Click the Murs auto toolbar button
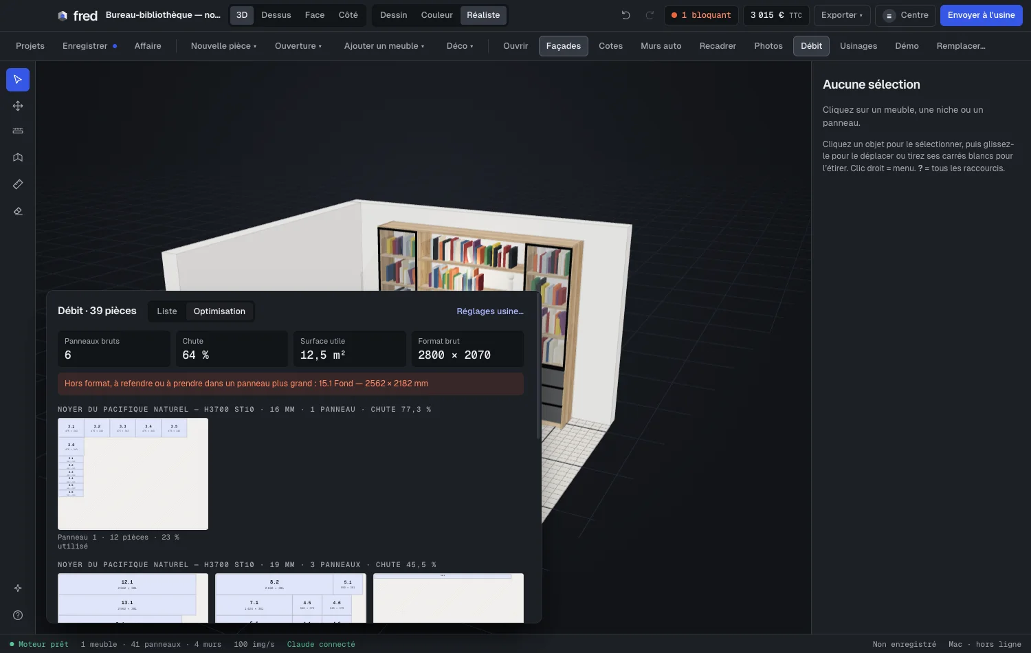 661,46
